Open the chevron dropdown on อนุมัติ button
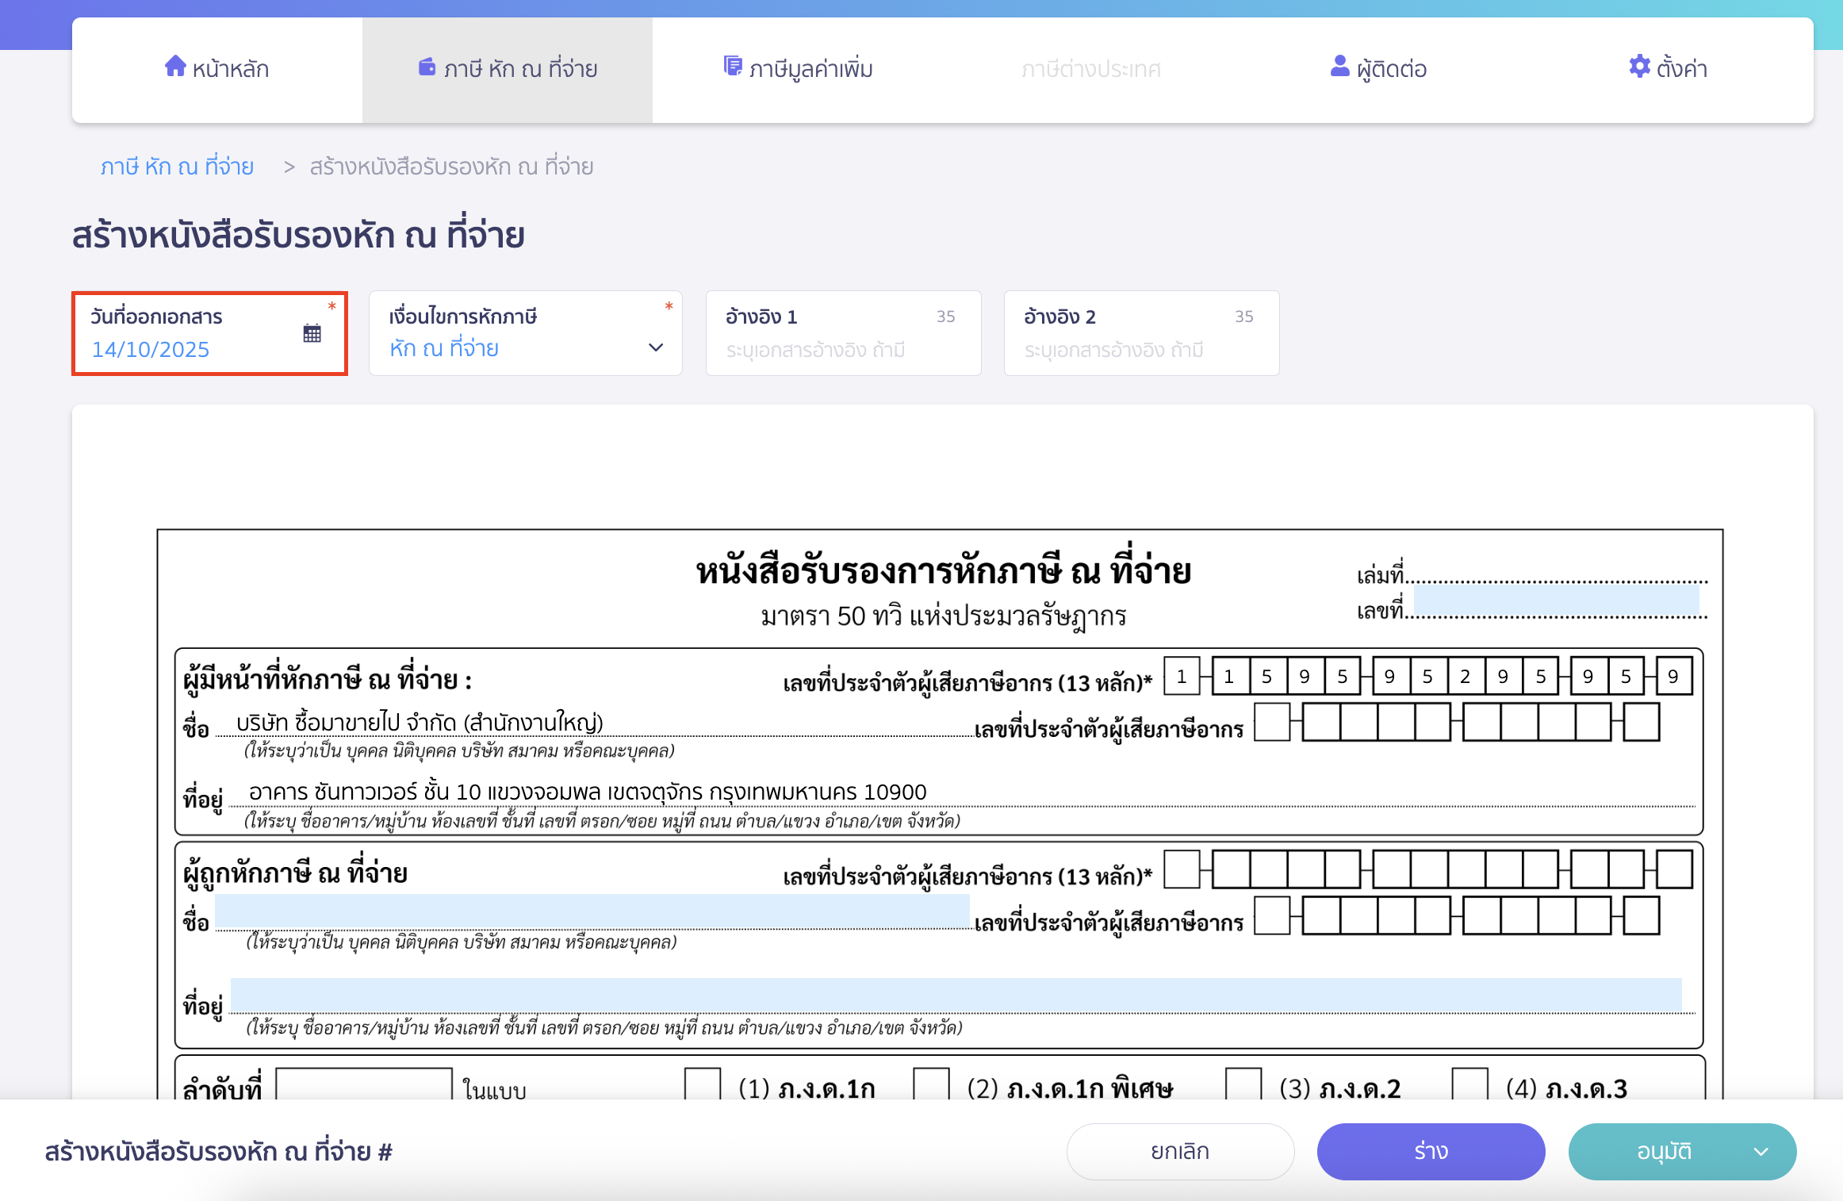The width and height of the screenshot is (1843, 1201). click(1761, 1152)
